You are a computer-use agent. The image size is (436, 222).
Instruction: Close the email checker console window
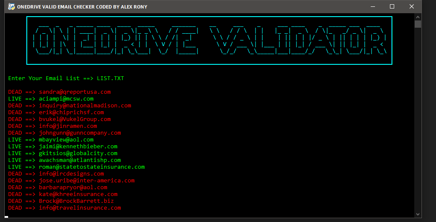tap(412, 6)
